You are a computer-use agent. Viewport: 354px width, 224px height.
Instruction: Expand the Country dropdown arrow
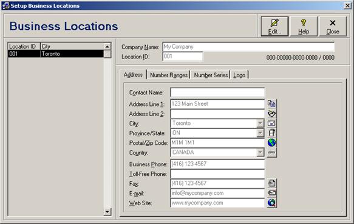(x=260, y=153)
